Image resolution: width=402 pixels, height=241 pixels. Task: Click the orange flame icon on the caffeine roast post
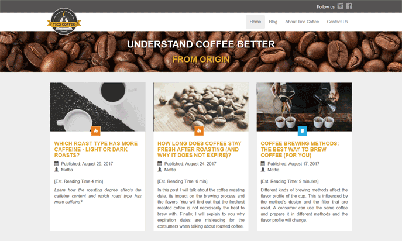point(96,131)
